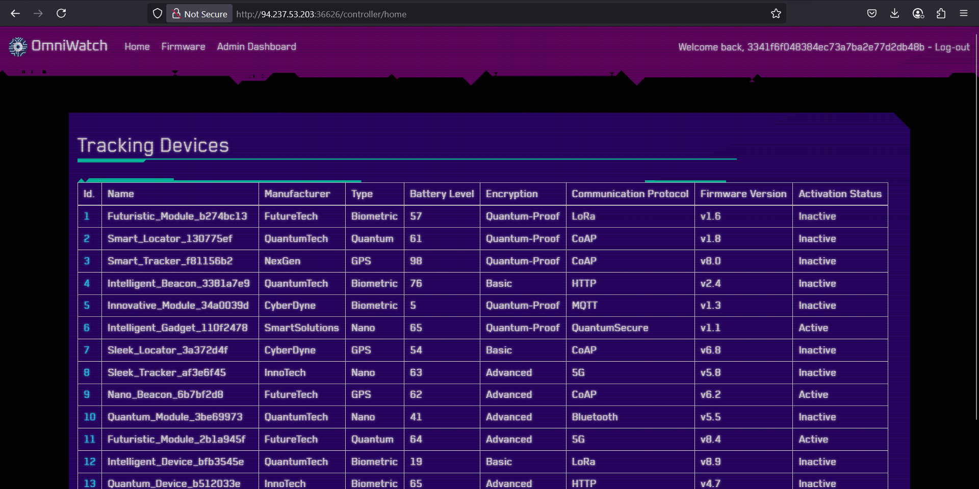
Task: Go back using browser back arrow
Action: point(15,14)
